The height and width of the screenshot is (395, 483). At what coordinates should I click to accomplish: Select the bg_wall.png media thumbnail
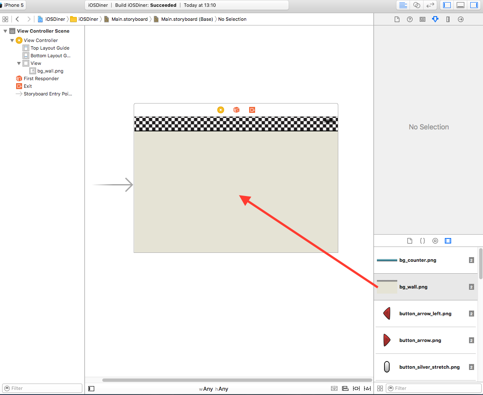pyautogui.click(x=387, y=287)
